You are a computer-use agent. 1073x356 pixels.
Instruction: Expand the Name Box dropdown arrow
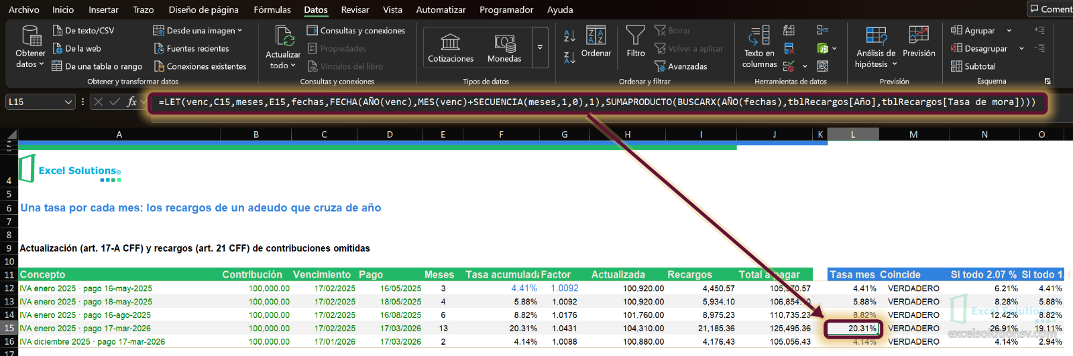pos(68,102)
